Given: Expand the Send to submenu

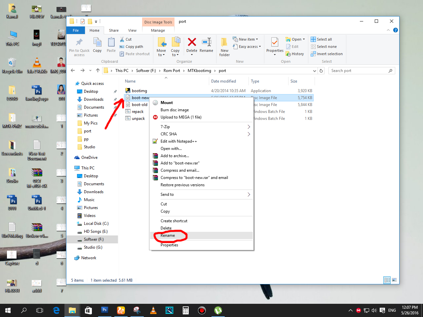Looking at the screenshot, I should (x=202, y=194).
